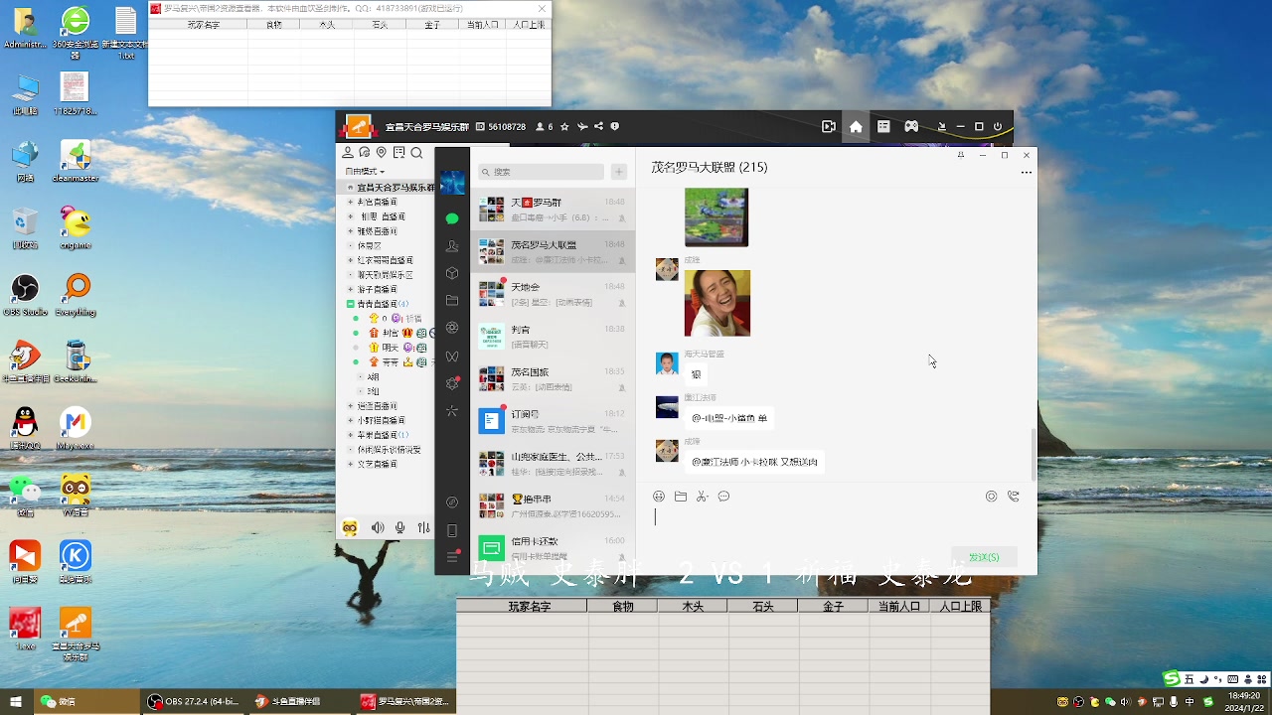Viewport: 1272px width, 715px height.
Task: Click the video record icon in voice app title bar
Action: pos(828,127)
